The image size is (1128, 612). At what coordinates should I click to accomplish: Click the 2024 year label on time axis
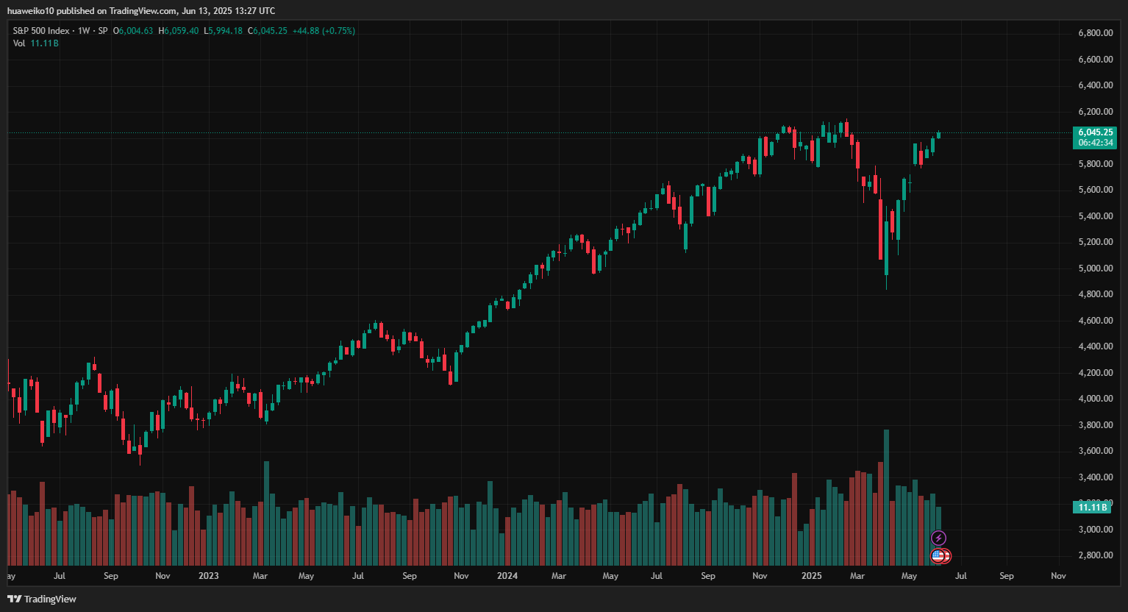507,576
